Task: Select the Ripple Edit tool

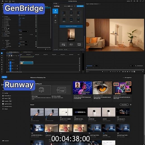Action: [x=2, y=58]
